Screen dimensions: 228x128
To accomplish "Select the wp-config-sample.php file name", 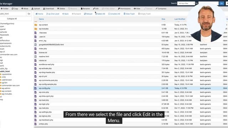I will point(48,84).
